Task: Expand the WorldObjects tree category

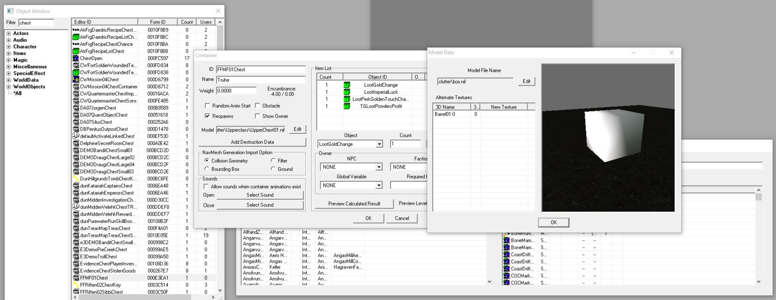Action: coord(8,87)
